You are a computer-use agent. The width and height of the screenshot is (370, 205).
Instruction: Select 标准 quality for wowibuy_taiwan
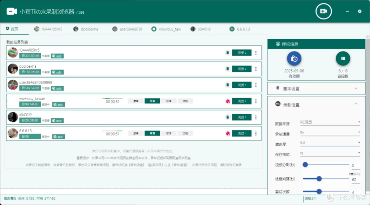tap(169, 101)
